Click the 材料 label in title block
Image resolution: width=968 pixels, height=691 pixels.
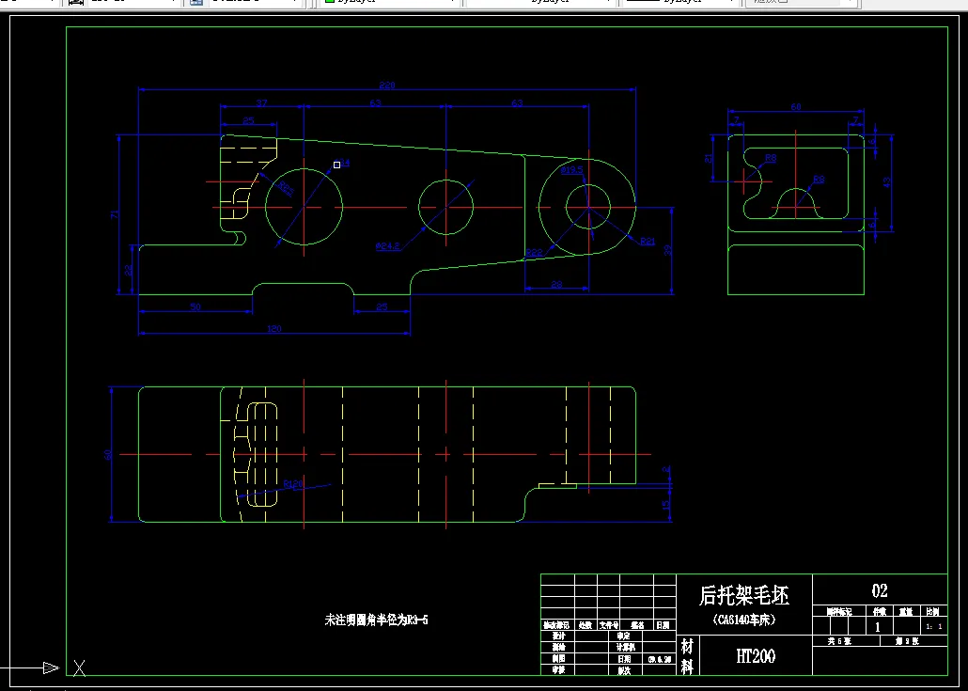687,656
